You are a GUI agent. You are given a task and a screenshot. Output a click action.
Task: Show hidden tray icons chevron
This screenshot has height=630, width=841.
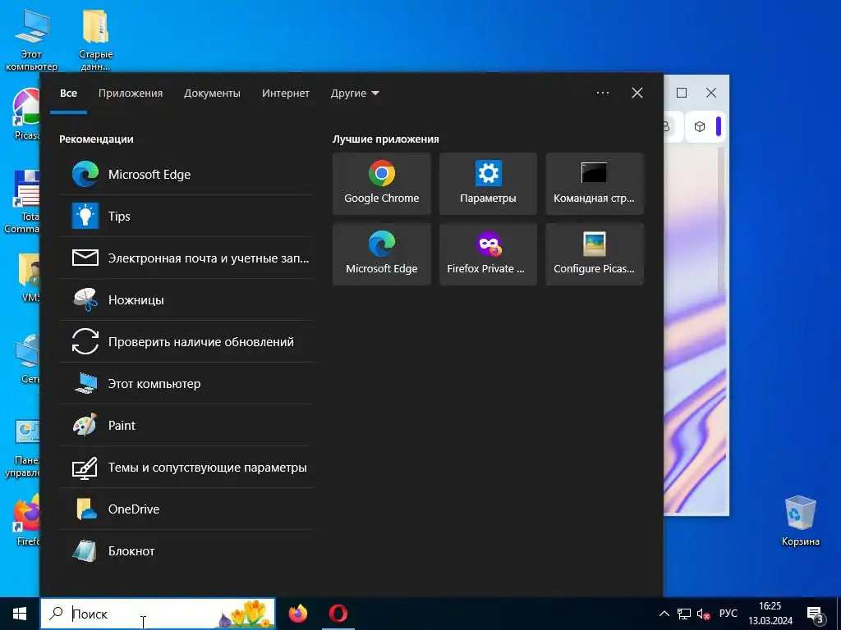[664, 614]
